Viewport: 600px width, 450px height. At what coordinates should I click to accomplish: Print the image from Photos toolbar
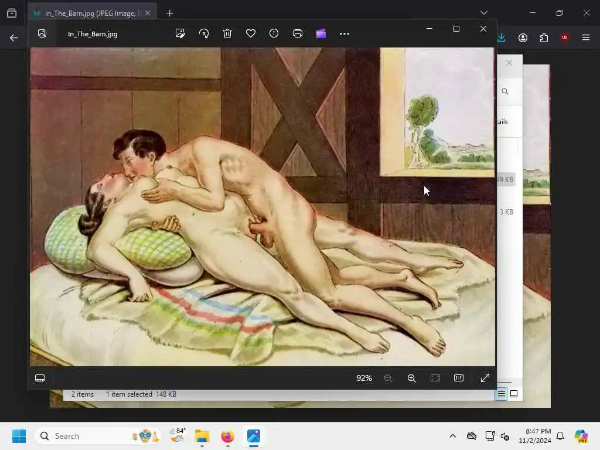(297, 33)
